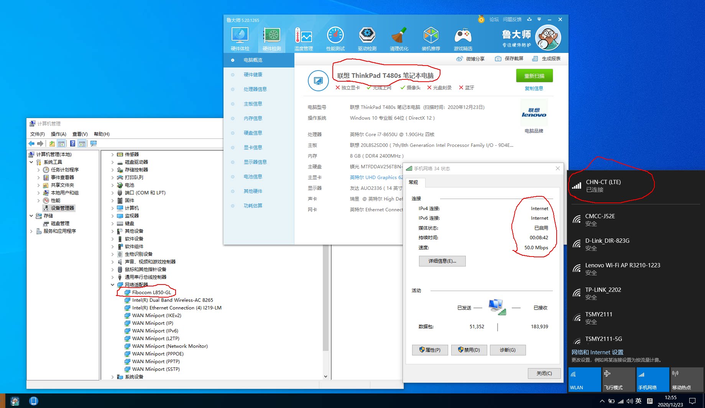Screen dimensions: 705x408
Task: Toggle the 移动热点 mobile hotspot tile
Action: (x=686, y=379)
